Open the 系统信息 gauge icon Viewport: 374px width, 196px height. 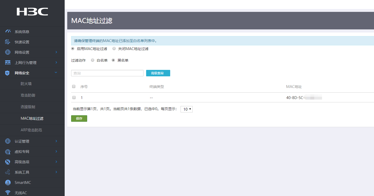point(8,31)
